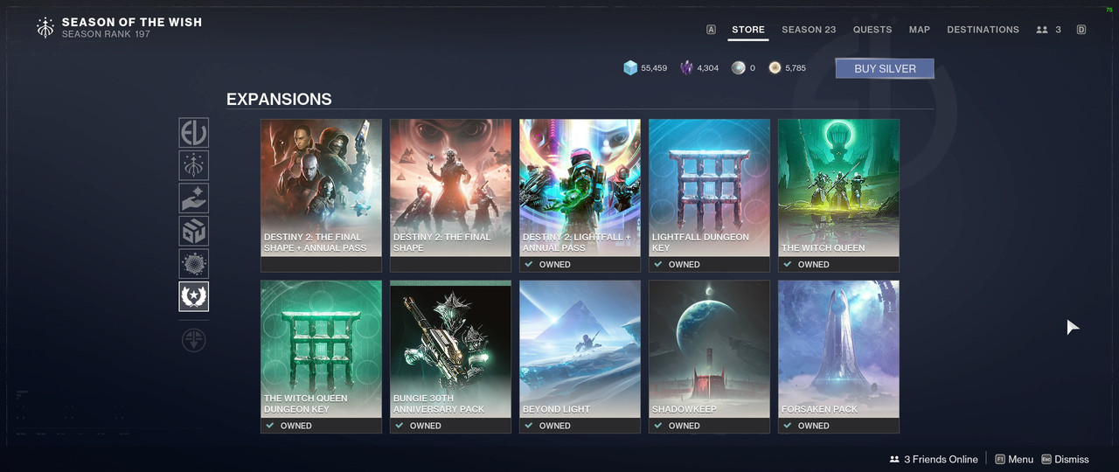1119x472 pixels.
Task: Click the gold coin currency icon showing 5,785
Action: [775, 68]
